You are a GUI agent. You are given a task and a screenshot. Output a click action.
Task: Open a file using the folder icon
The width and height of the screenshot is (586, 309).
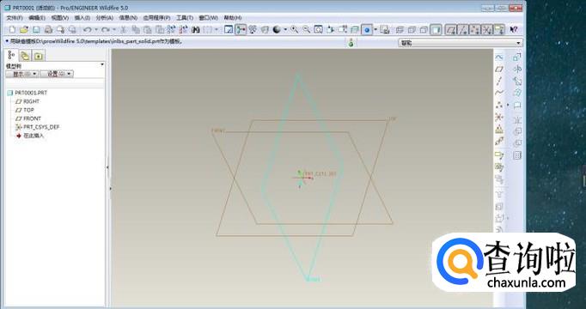pyautogui.click(x=24, y=29)
